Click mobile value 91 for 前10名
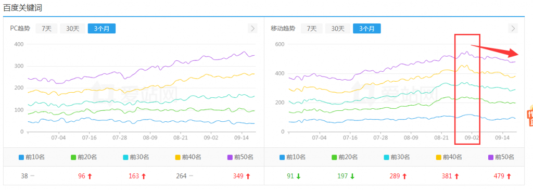This screenshot has height=190, width=533. click(x=290, y=176)
